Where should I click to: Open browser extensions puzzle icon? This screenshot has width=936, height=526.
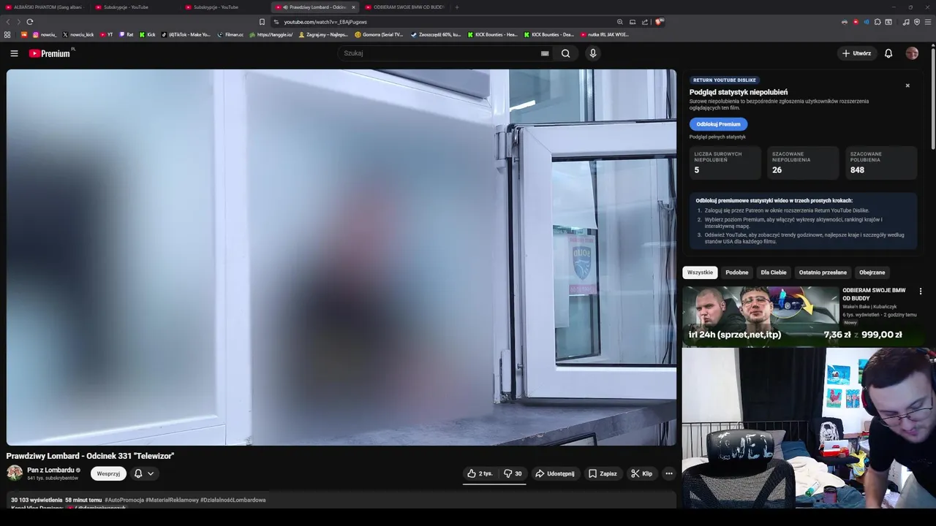click(877, 22)
